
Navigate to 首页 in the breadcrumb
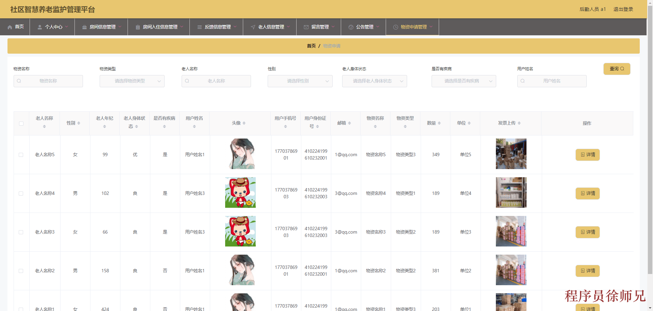(311, 45)
